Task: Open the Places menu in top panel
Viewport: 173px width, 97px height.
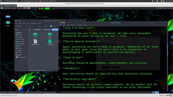Action: point(14,8)
